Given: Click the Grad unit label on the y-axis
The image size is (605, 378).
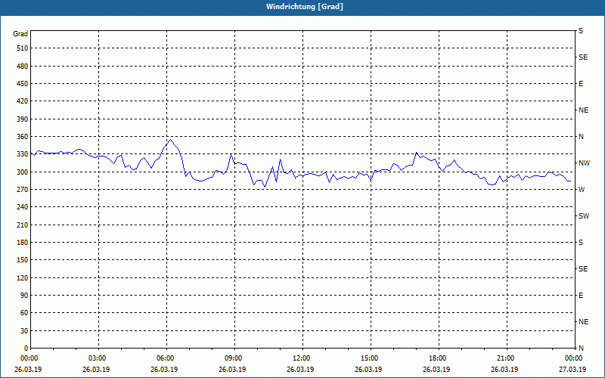Looking at the screenshot, I should (20, 34).
